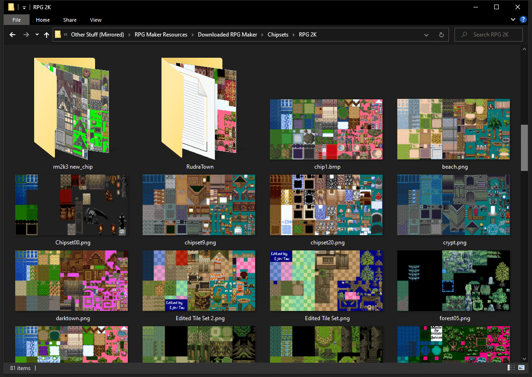Switch to Large thumbnails view layout
Viewport: 532px width, 377px height.
[x=521, y=368]
